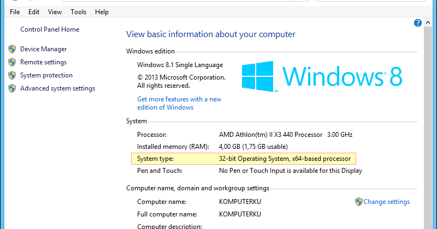Open help via the blue question mark icon
Screen dimensions: 437x229
(418, 23)
